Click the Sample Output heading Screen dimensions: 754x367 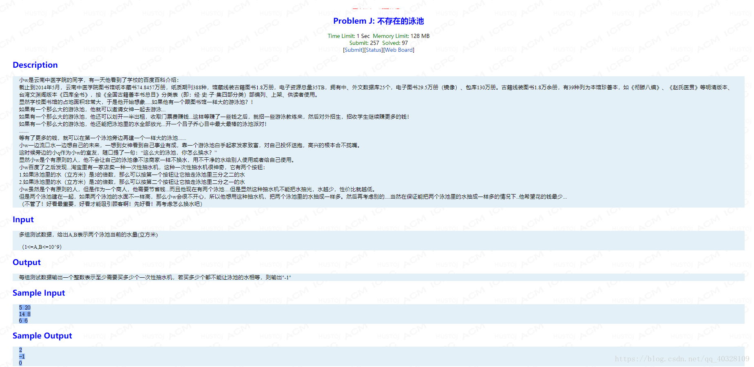point(42,336)
